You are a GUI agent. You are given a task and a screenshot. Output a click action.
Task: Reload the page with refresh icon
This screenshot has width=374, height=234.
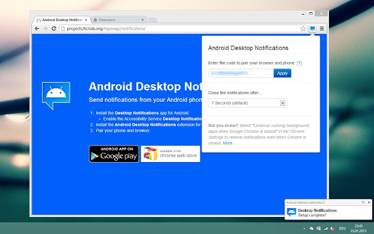[54, 29]
